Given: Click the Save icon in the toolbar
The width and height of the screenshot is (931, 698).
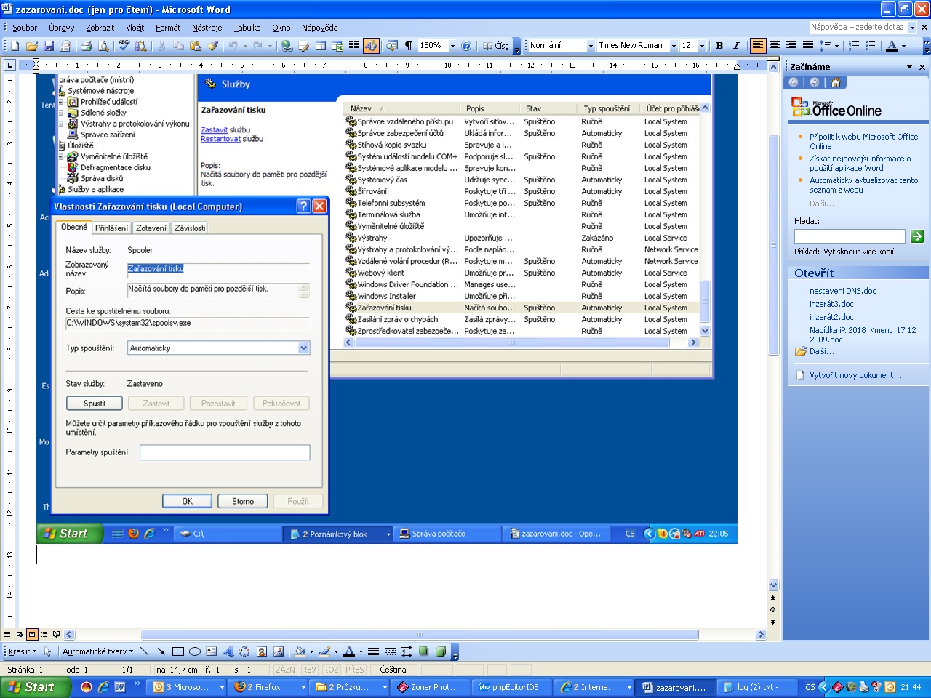Looking at the screenshot, I should click(x=49, y=46).
